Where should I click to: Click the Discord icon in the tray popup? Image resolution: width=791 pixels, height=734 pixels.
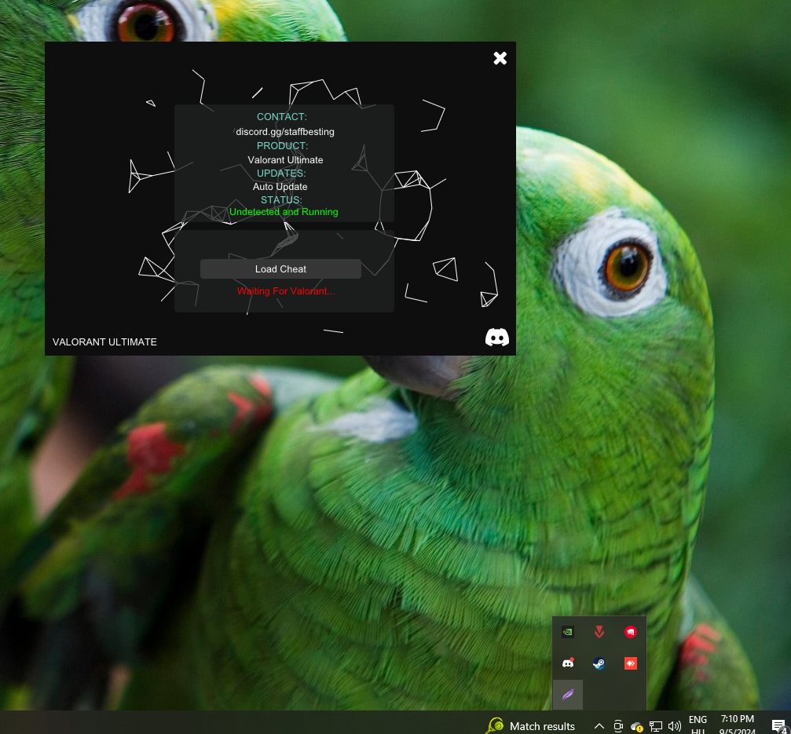click(x=568, y=663)
